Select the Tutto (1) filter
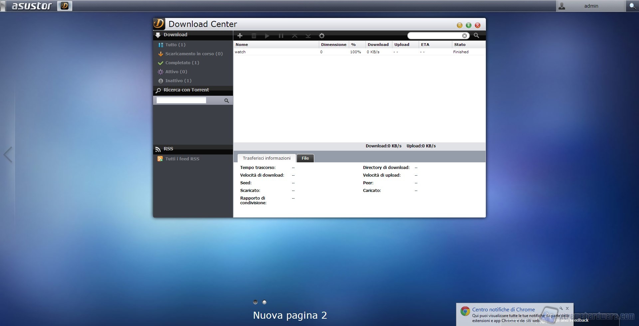639x326 pixels. [175, 45]
